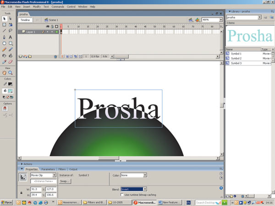
Task: Open the Modify menu
Action: pyautogui.click(x=37, y=7)
